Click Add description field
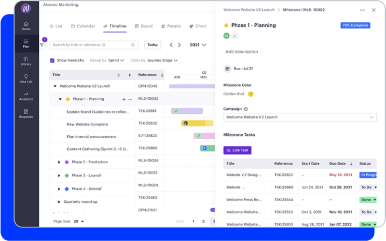Viewport: 386px width, 241px height. (x=242, y=52)
